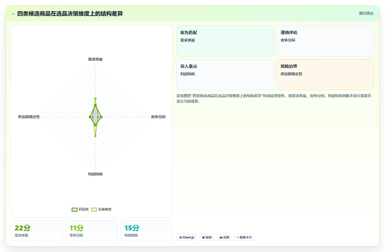The image size is (385, 252).
Task: Click the top radar data point
Action: pos(95,99)
